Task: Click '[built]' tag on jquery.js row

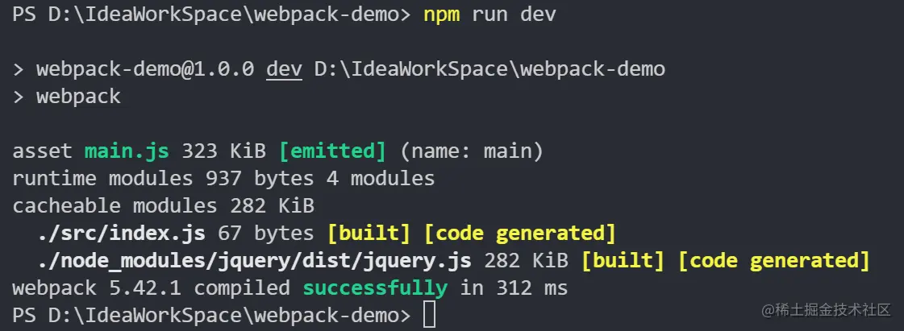Action: click(622, 262)
